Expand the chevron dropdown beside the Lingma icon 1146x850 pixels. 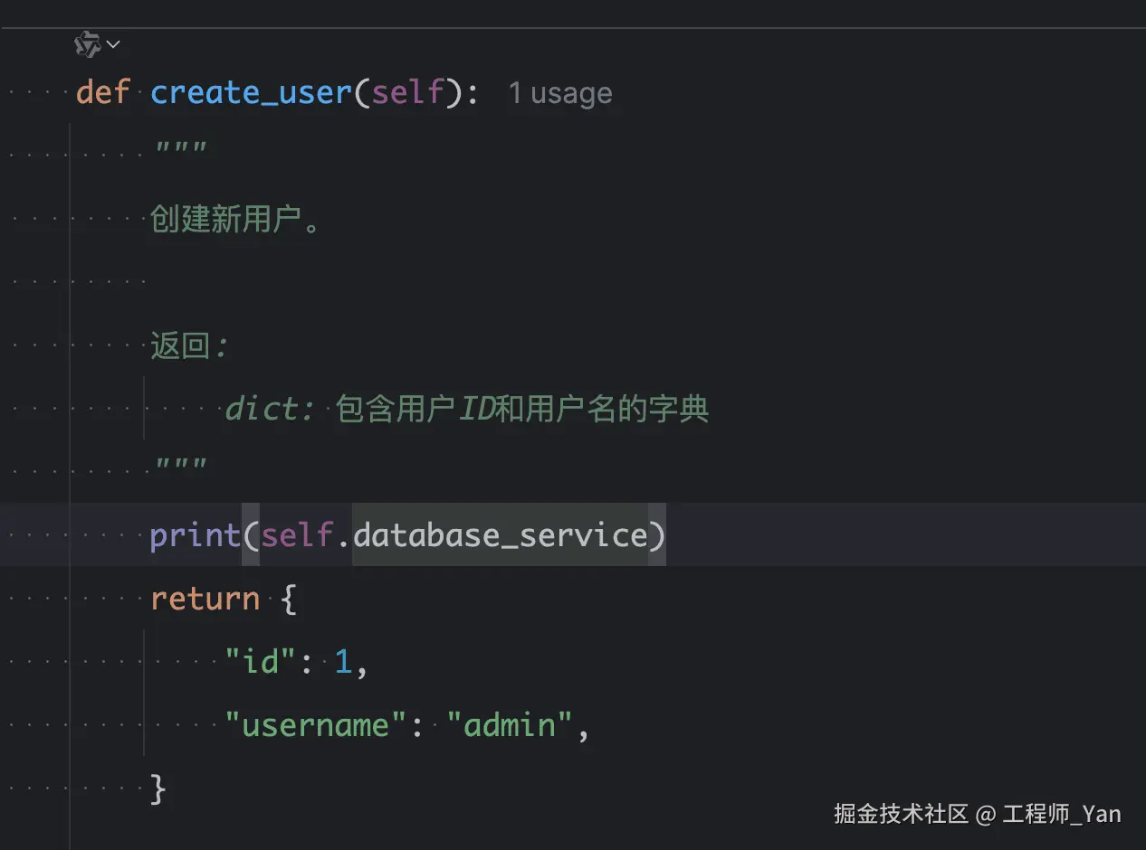[x=113, y=43]
